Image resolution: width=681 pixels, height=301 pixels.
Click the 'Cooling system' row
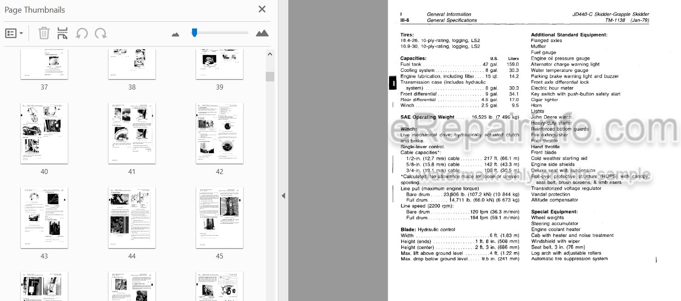(460, 70)
